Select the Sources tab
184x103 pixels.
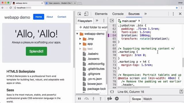coord(134,14)
